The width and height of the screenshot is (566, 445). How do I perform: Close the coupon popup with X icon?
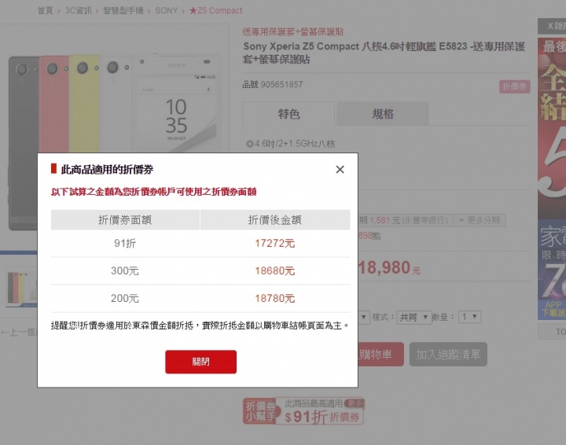point(340,169)
